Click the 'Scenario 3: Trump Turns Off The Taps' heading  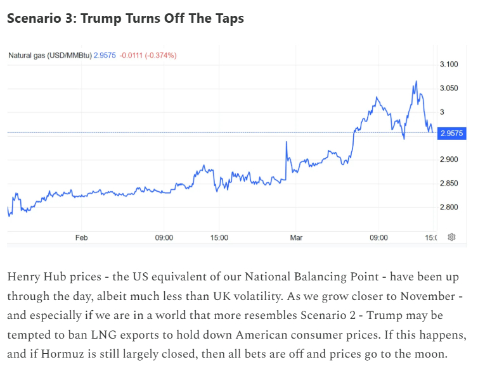125,18
